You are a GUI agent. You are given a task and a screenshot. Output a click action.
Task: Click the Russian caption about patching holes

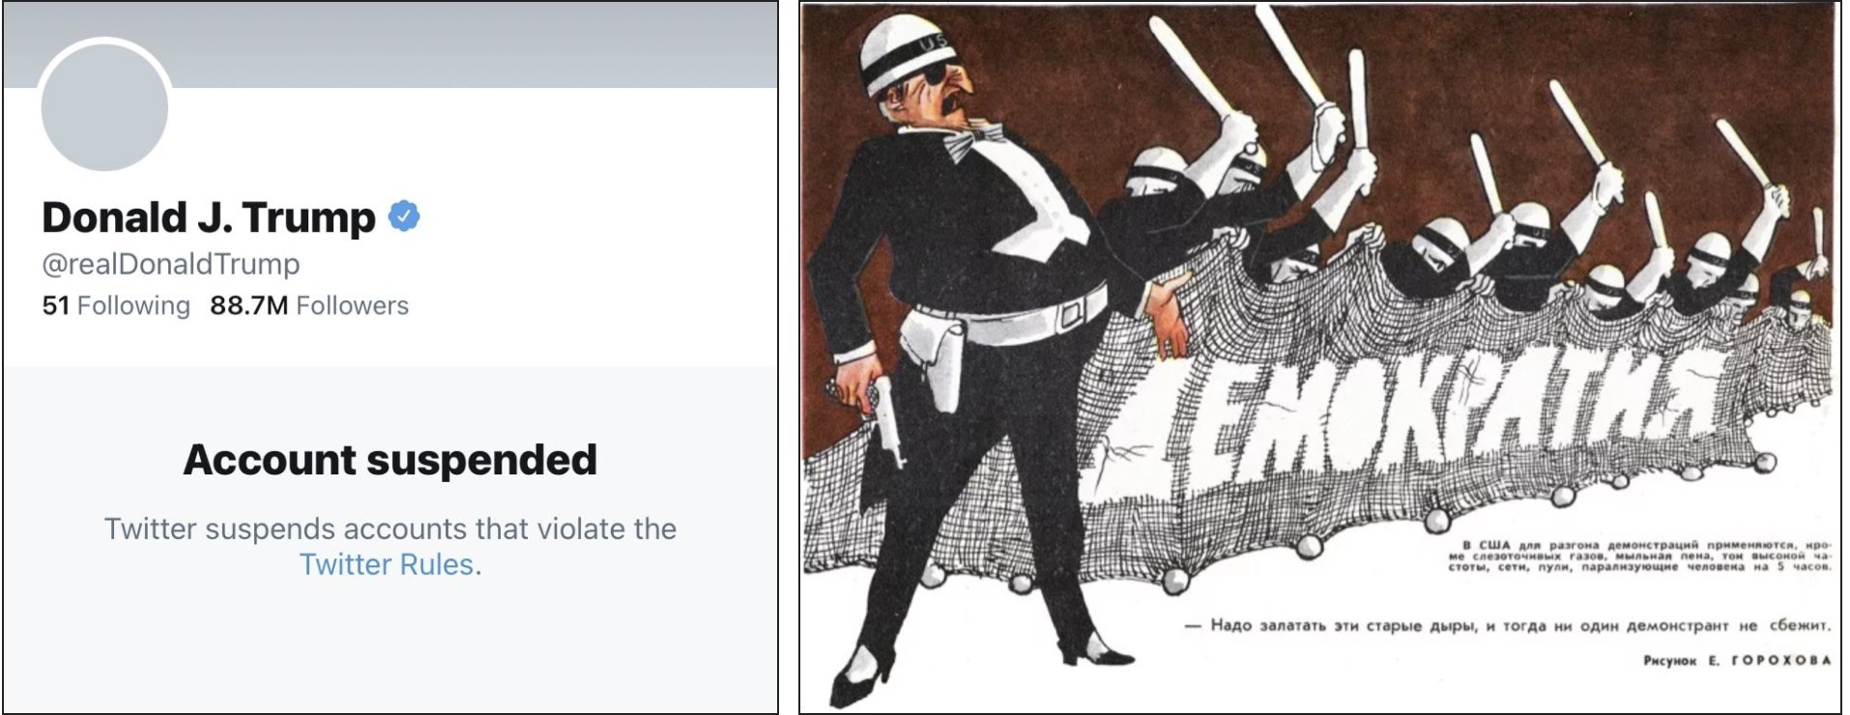[1508, 625]
